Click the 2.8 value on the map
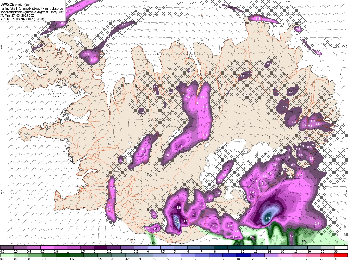This screenshot has width=348, height=261. click(179, 207)
